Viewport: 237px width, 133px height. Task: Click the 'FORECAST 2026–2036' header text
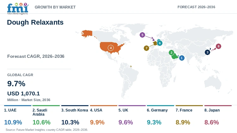point(196,7)
